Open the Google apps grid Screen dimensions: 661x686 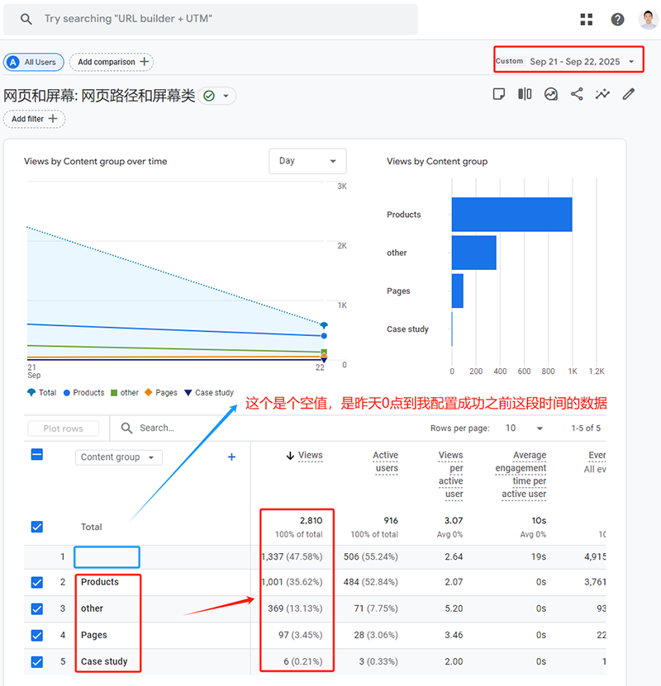(x=587, y=20)
